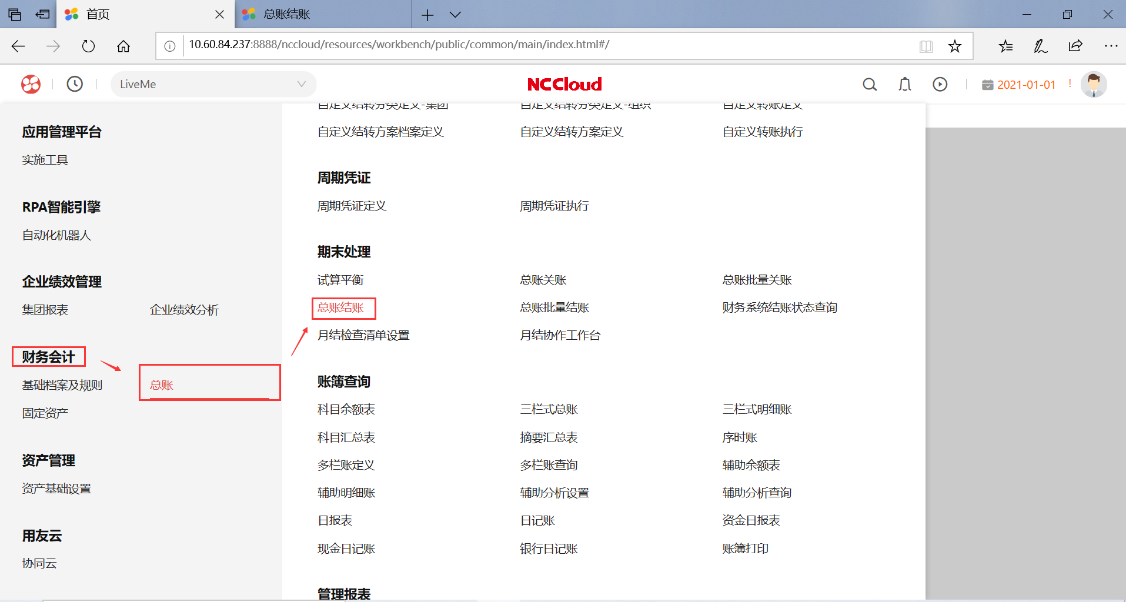
Task: Open 固定资产 in the sidebar
Action: click(x=45, y=413)
